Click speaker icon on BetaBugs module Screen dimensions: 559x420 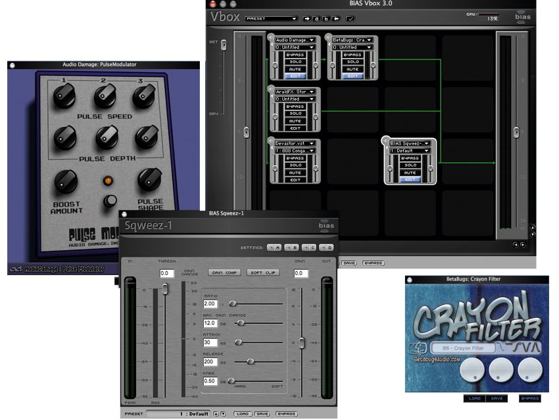pyautogui.click(x=328, y=37)
